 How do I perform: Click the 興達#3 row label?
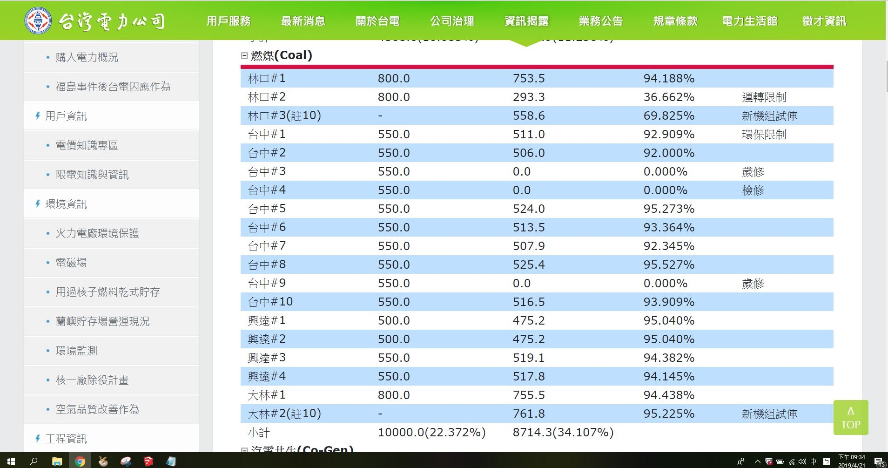tap(267, 358)
